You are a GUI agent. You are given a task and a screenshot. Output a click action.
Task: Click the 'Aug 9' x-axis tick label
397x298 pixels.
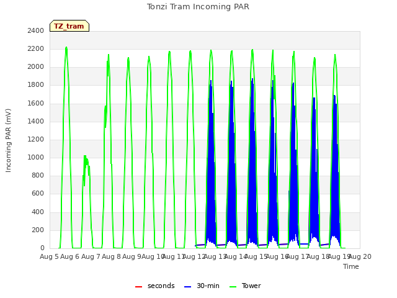click(x=132, y=256)
